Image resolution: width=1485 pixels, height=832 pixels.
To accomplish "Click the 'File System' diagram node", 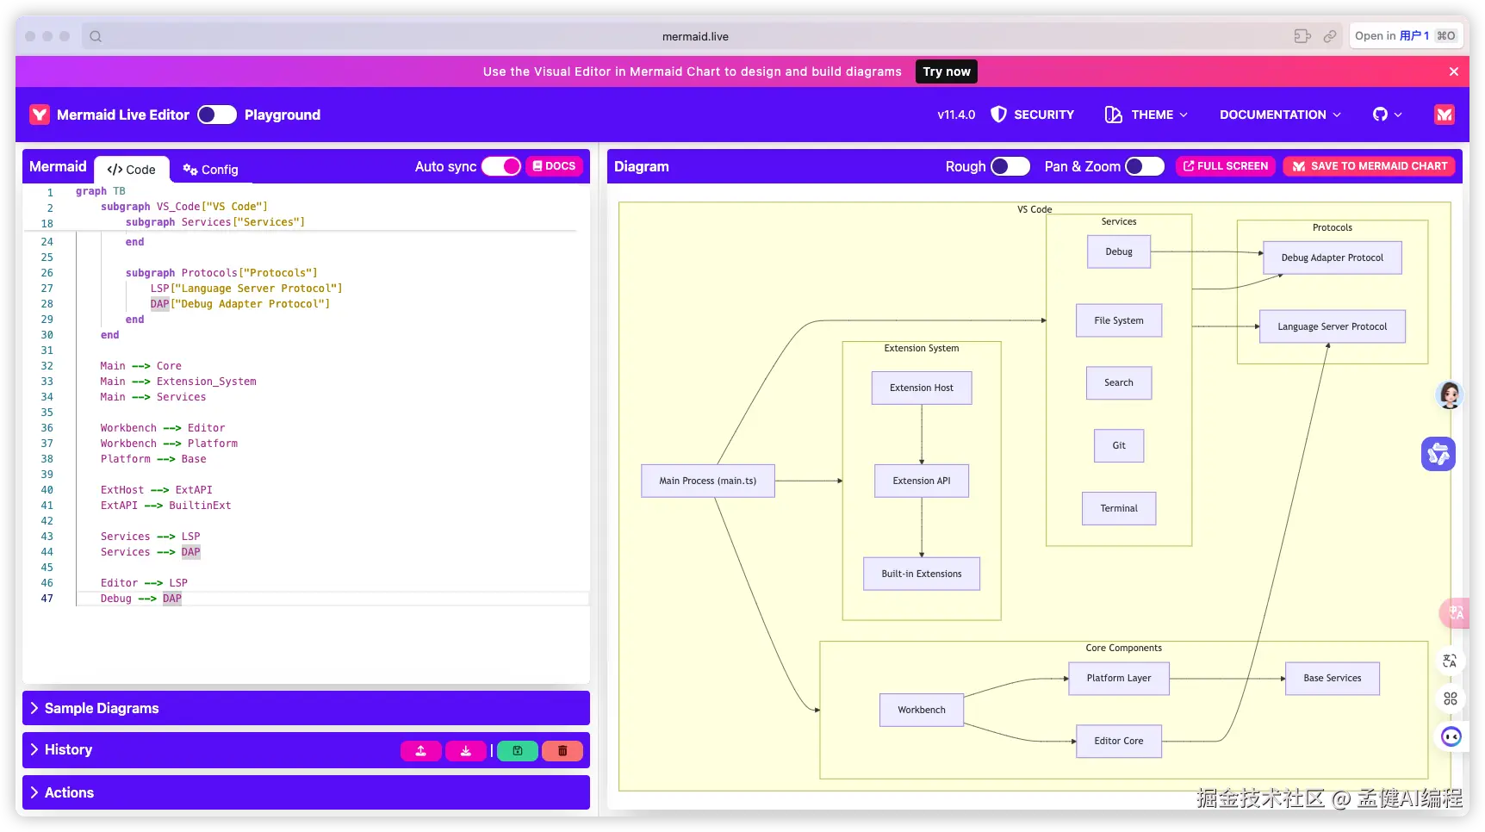I will [1119, 320].
